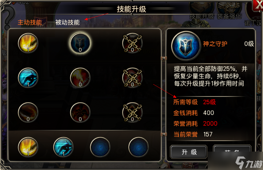This screenshot has width=263, height=170.
Task: Select the first empty blue skill slot
Action: click(x=100, y=147)
